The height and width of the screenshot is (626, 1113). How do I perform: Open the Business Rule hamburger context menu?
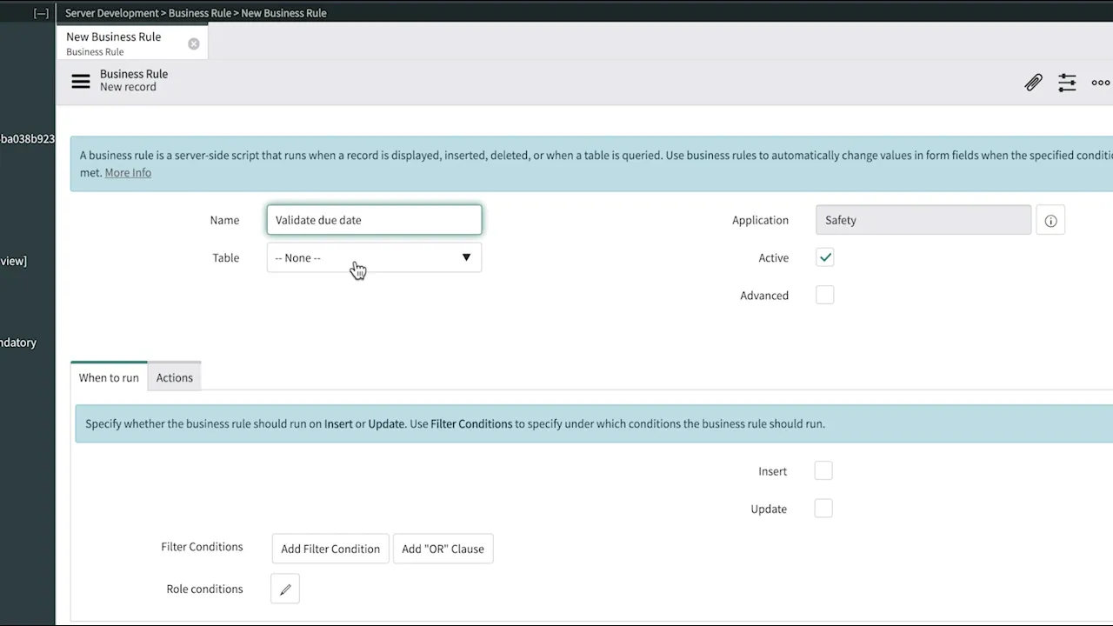[80, 80]
